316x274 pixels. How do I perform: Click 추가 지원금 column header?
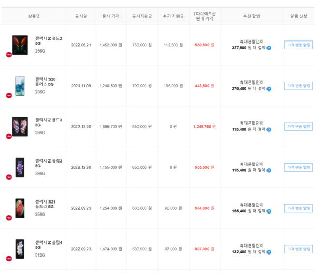pyautogui.click(x=173, y=16)
